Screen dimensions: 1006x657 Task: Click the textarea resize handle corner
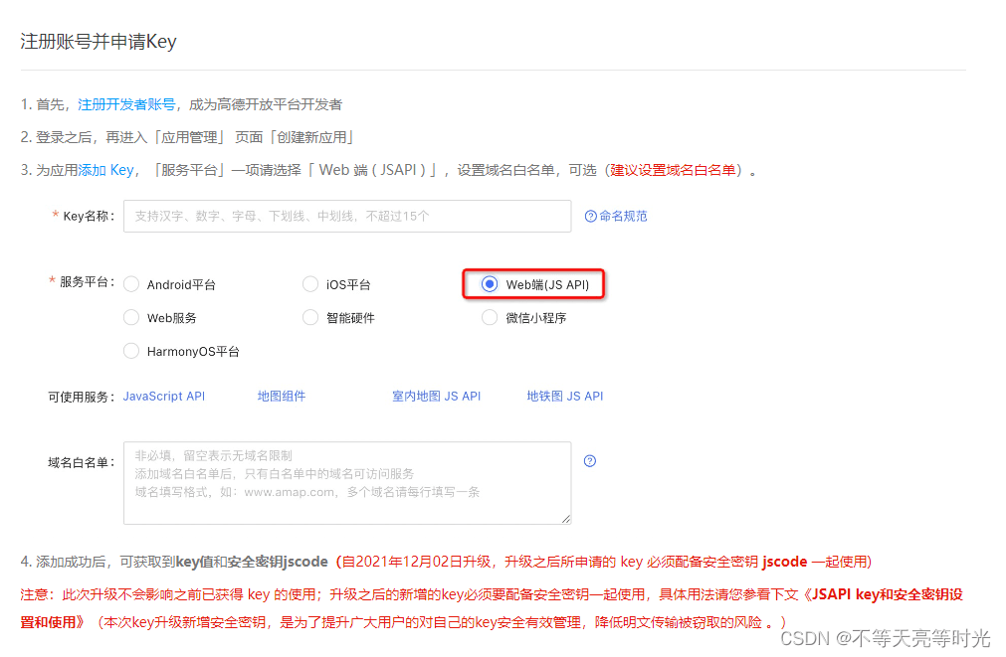click(x=566, y=519)
